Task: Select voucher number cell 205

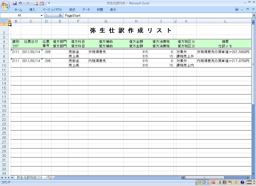Action: tap(46, 52)
